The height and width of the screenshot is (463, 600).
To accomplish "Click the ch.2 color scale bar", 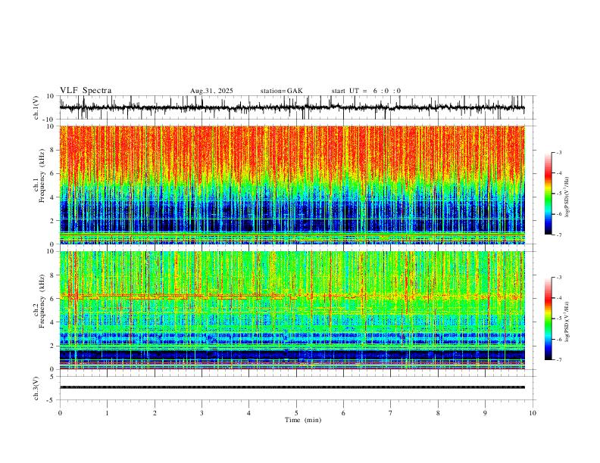I will 548,319.
